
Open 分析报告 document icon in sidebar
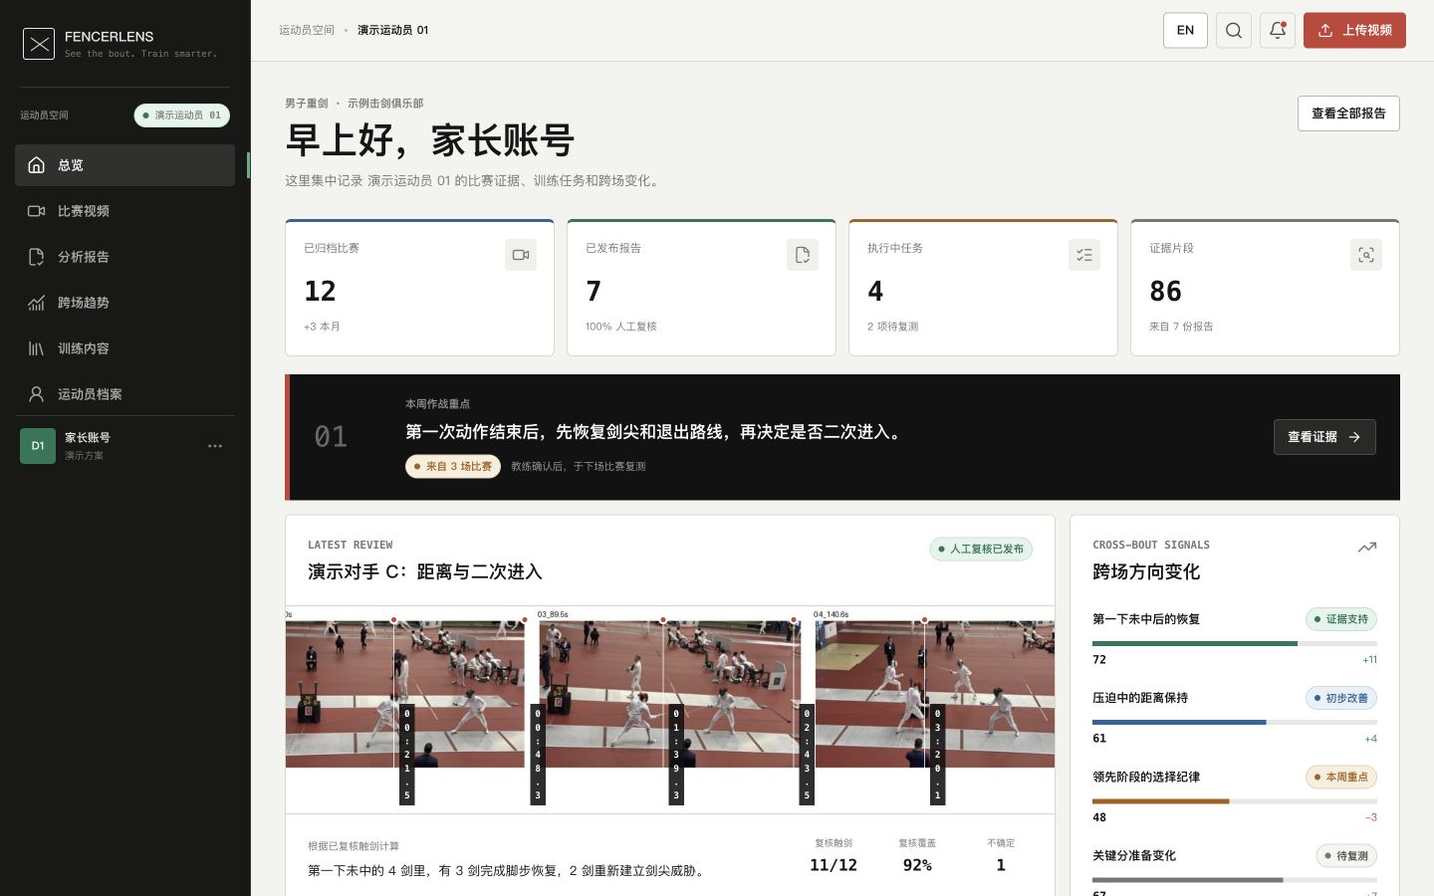37,257
